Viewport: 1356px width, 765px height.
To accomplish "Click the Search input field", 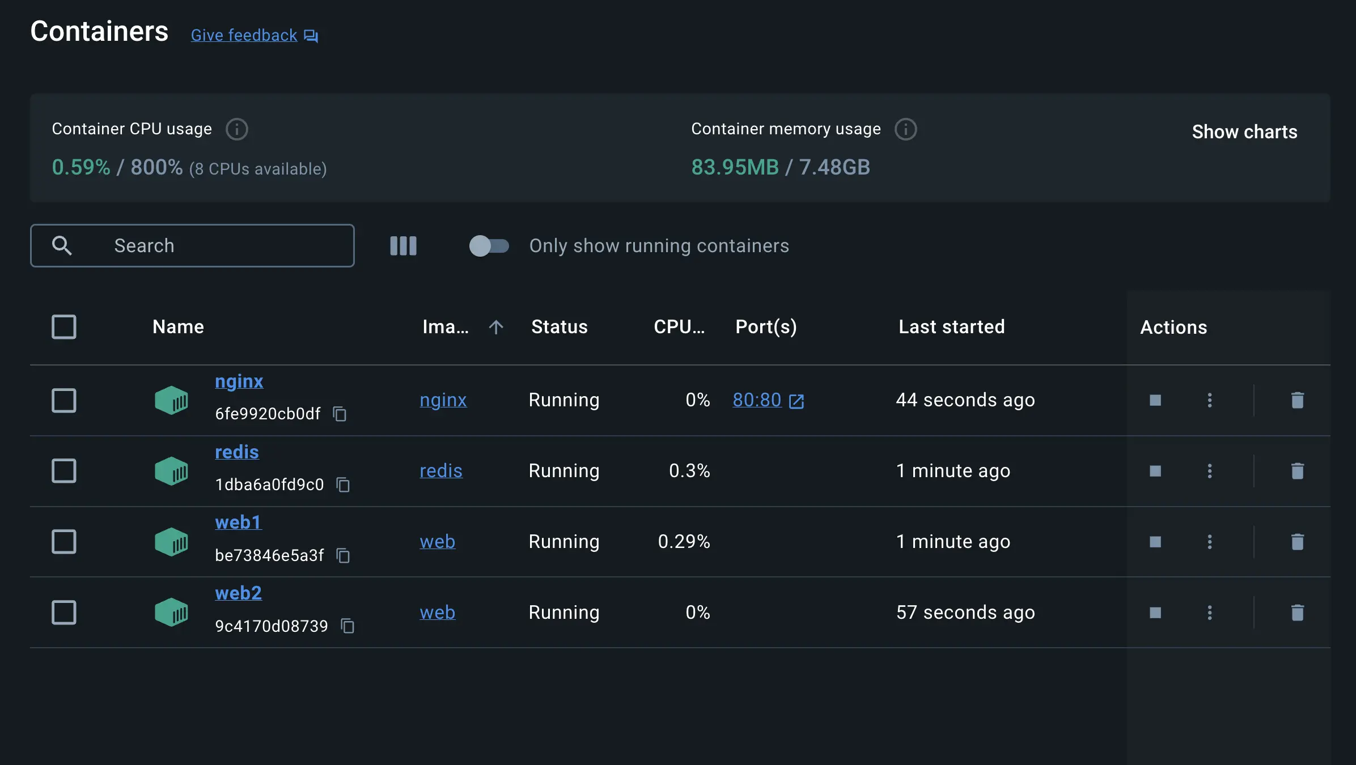I will tap(192, 245).
